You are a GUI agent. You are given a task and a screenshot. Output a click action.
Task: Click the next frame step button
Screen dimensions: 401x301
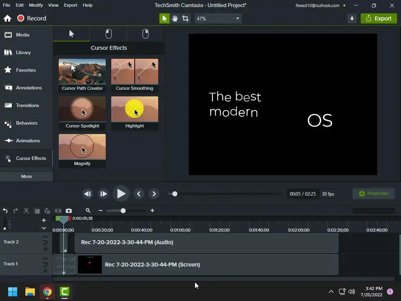tap(103, 194)
